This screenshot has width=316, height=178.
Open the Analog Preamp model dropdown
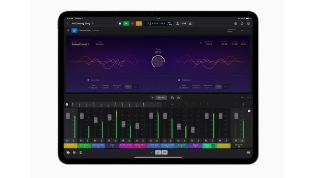[81, 44]
